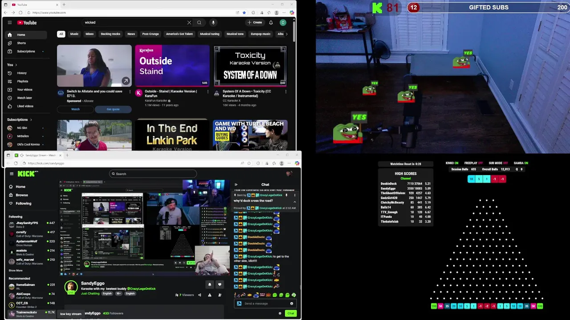The width and height of the screenshot is (570, 320).
Task: Open options menu for Toxicity karaoke video
Action: point(285,92)
